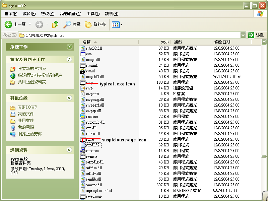Screen dimensions: 268x201
Task: Open 我的電腦 in other places
Action: (26, 127)
